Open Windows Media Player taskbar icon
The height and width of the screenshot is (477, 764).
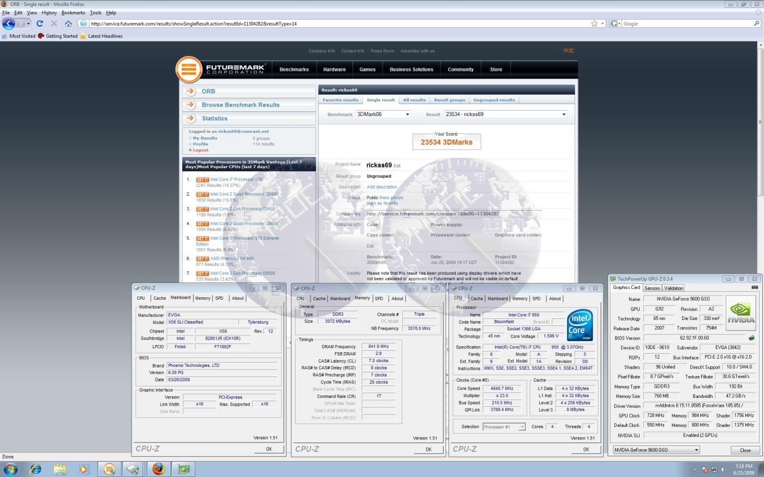click(x=83, y=469)
